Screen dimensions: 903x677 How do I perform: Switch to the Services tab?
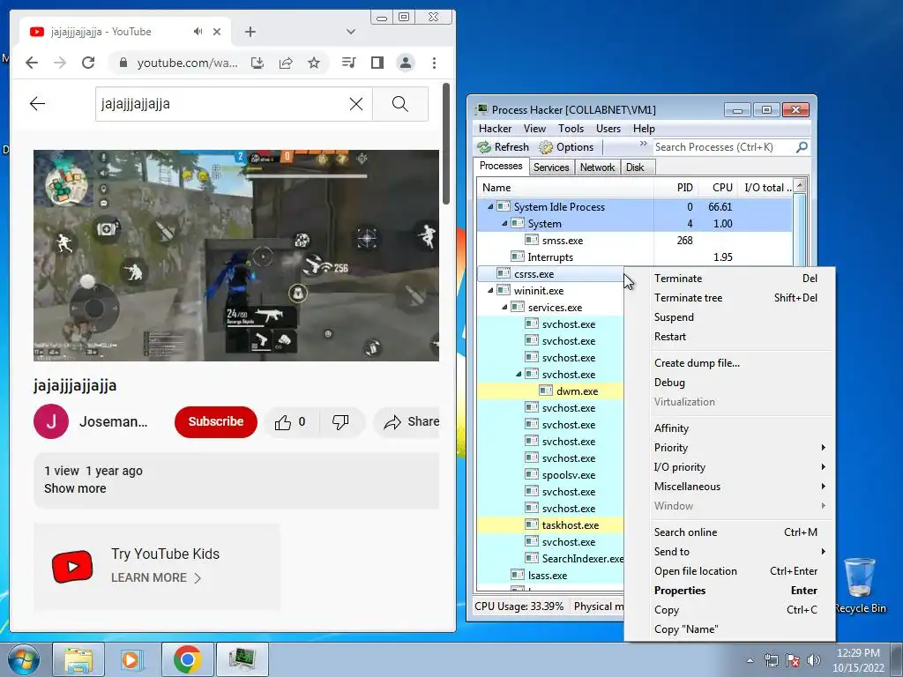click(x=551, y=167)
